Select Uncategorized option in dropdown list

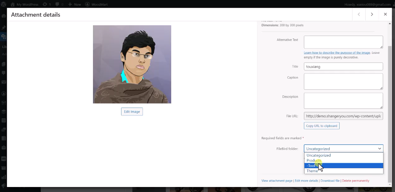(318, 155)
